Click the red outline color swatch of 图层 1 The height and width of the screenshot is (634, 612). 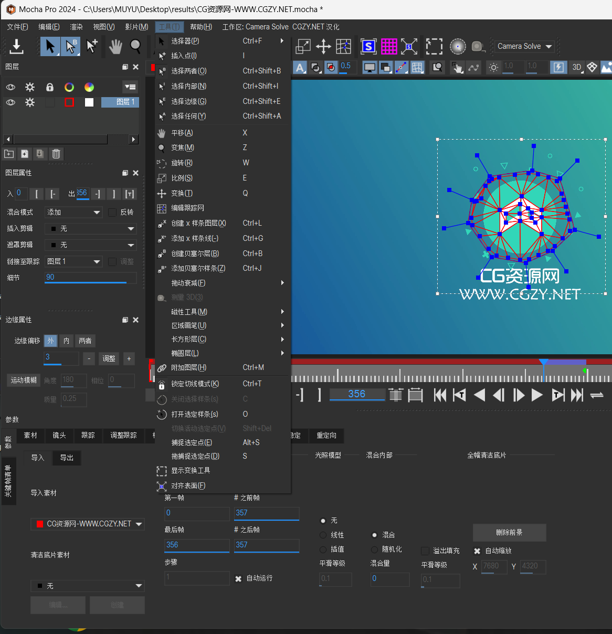pos(69,102)
